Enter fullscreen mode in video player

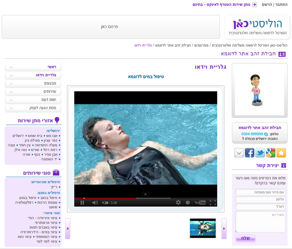(212, 203)
